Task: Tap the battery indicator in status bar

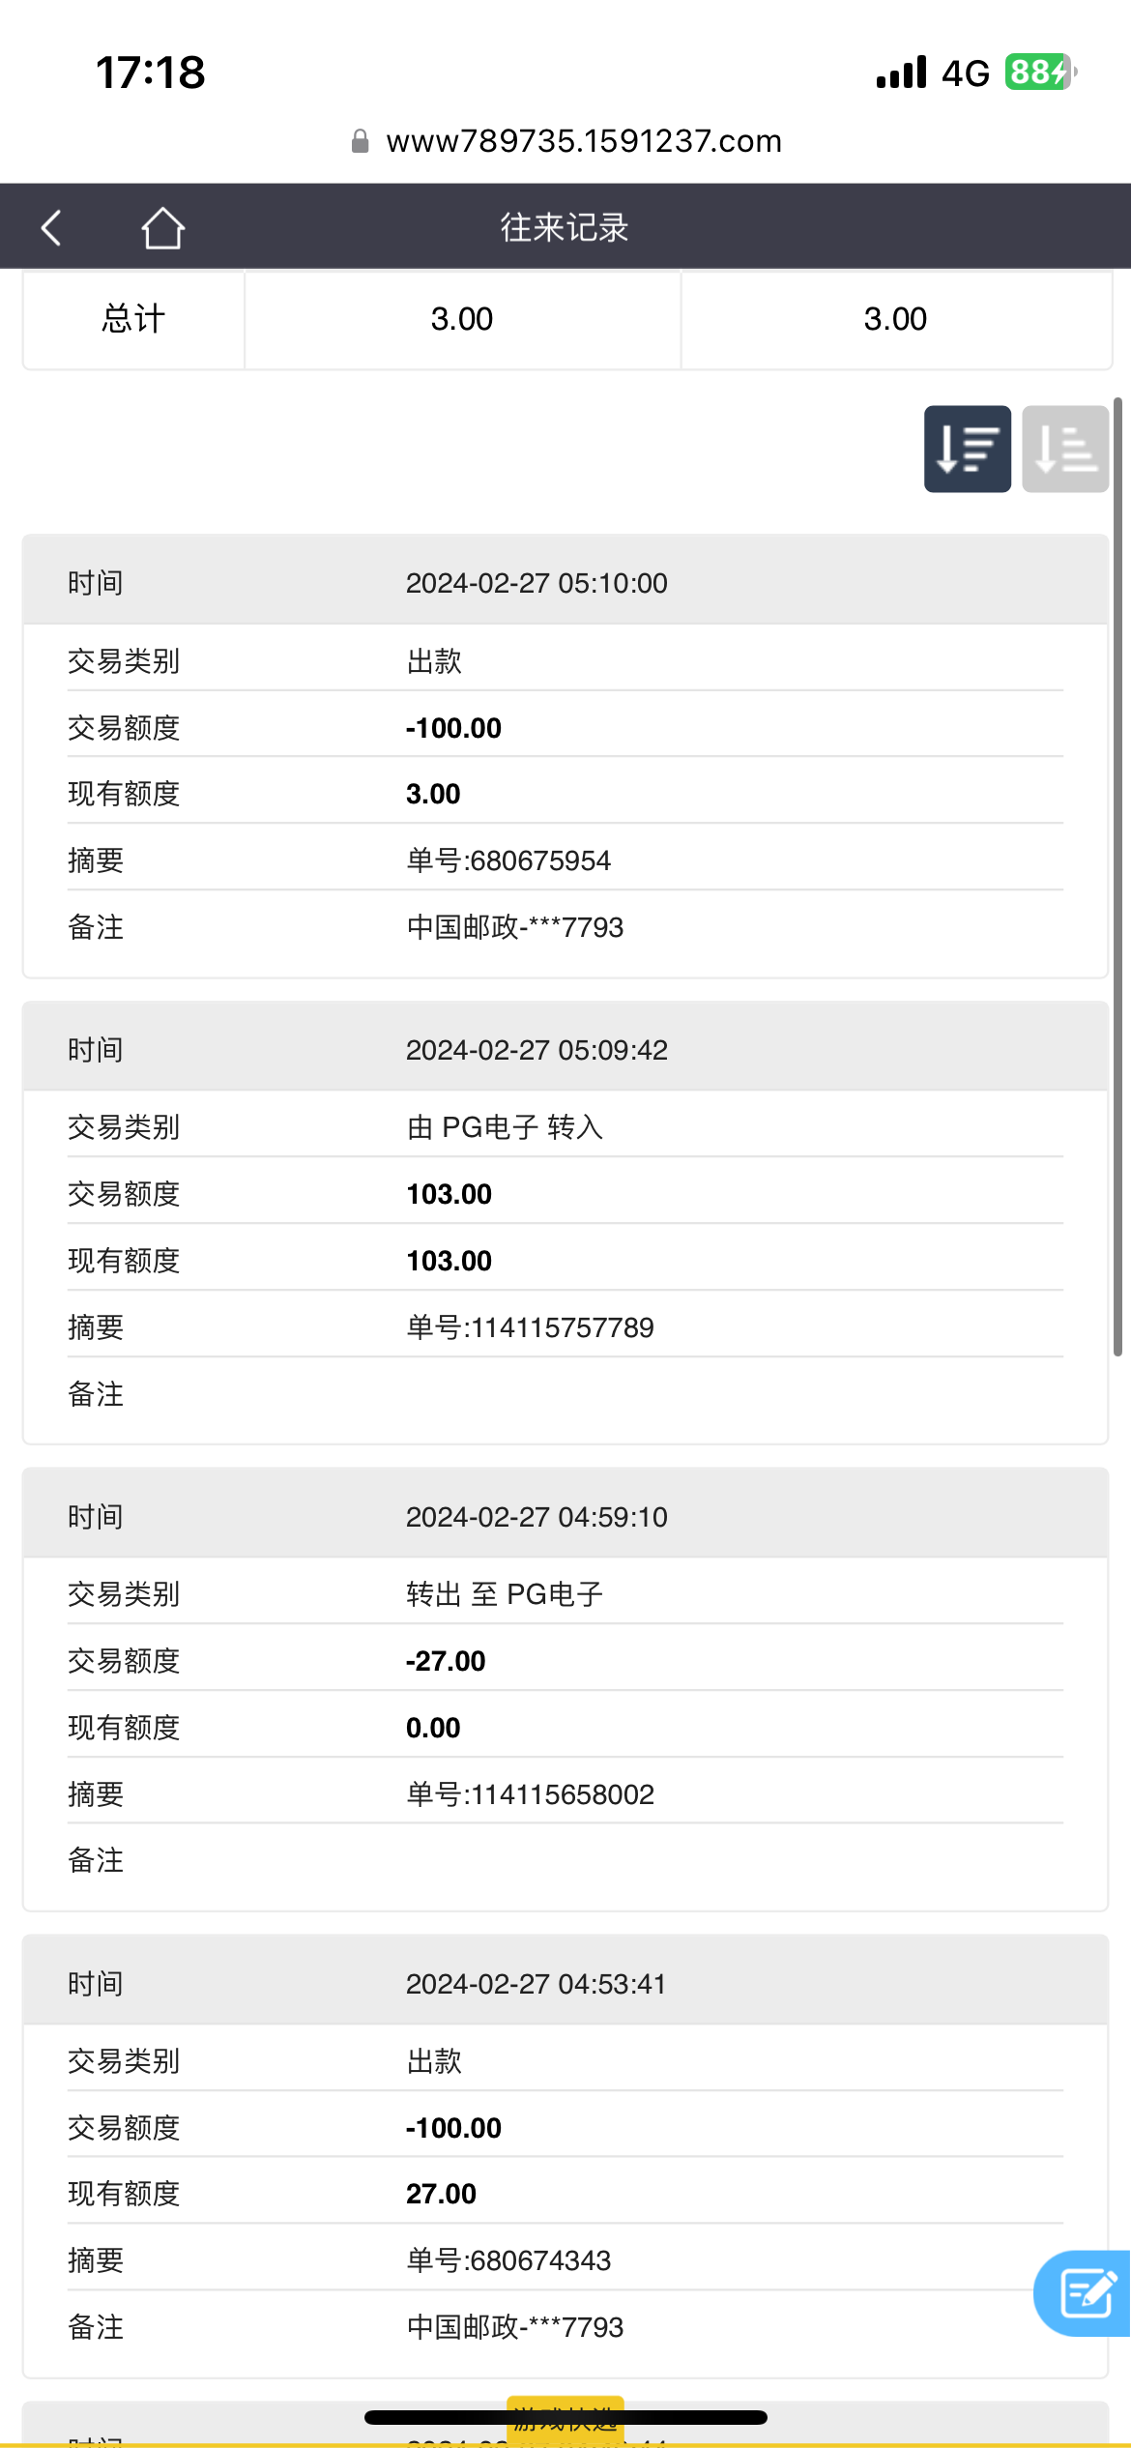Action: (1040, 73)
